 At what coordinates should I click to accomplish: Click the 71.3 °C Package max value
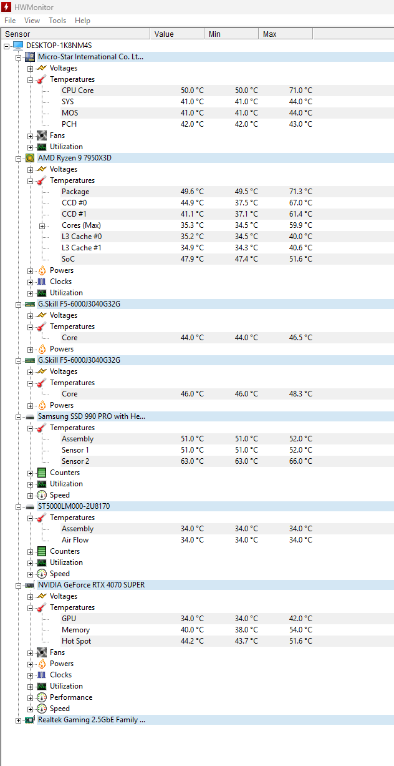300,192
